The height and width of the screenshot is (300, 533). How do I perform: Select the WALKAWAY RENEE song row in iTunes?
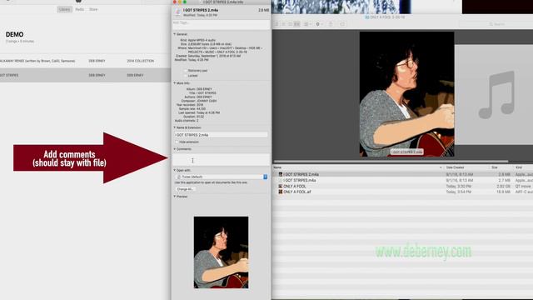pyautogui.click(x=85, y=61)
